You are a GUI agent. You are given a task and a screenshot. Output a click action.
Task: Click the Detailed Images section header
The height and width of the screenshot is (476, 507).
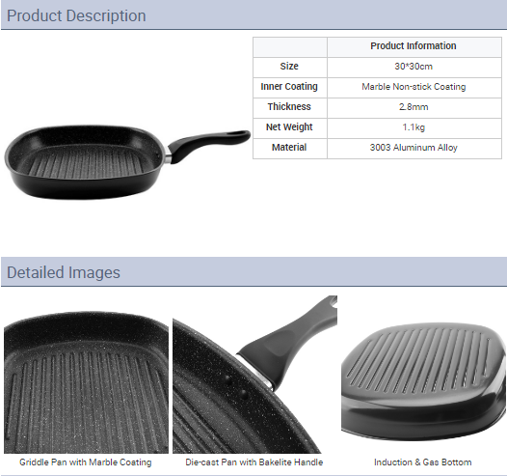click(64, 272)
